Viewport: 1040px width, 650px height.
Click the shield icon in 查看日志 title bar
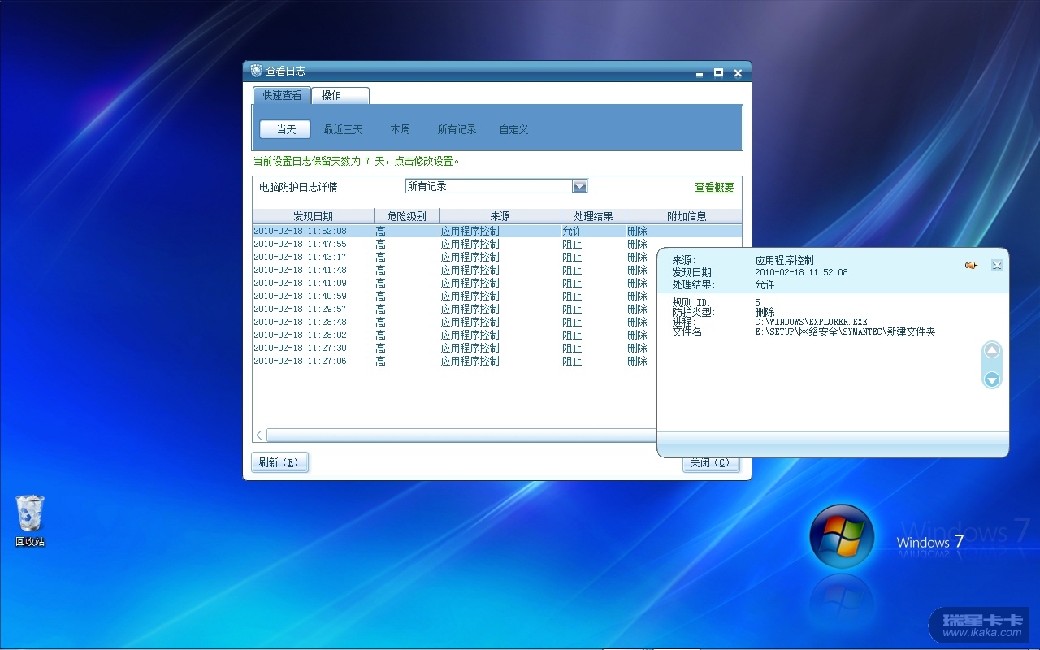(x=256, y=71)
